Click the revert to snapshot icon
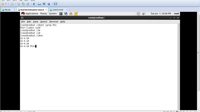 coord(23,4)
